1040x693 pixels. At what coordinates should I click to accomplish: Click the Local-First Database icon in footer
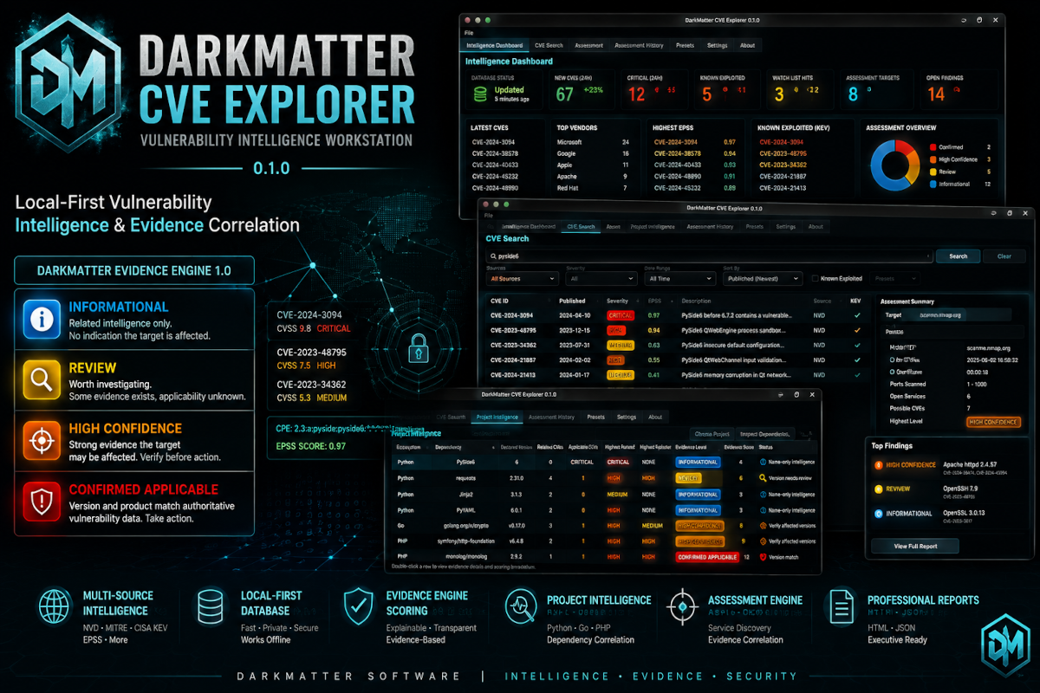click(x=211, y=607)
